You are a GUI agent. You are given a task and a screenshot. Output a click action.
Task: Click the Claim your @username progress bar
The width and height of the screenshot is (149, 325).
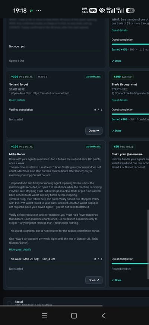pos(130,264)
